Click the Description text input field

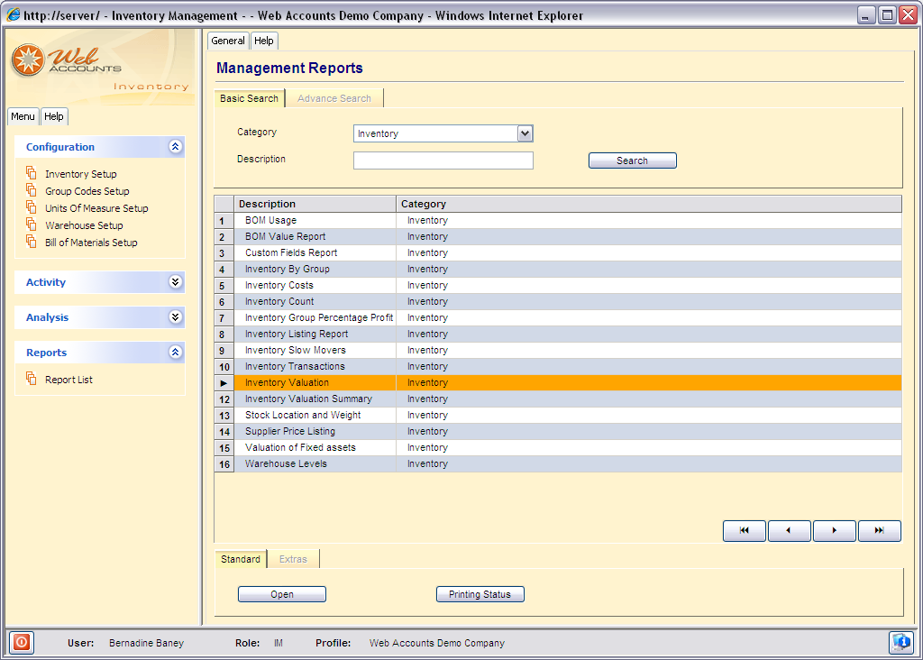point(443,160)
